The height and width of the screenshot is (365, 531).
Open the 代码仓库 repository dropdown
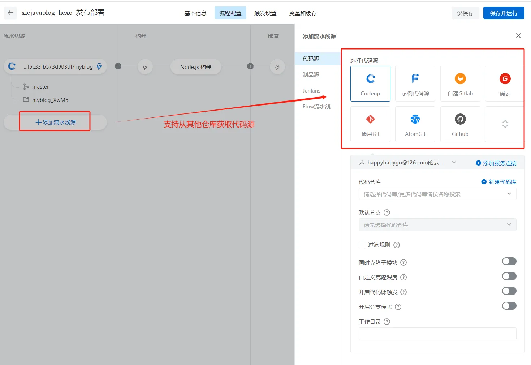click(437, 194)
